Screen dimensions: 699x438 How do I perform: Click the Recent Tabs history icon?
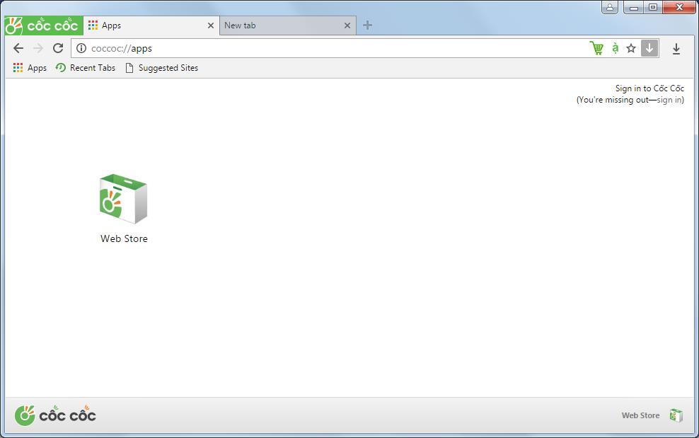85,68
